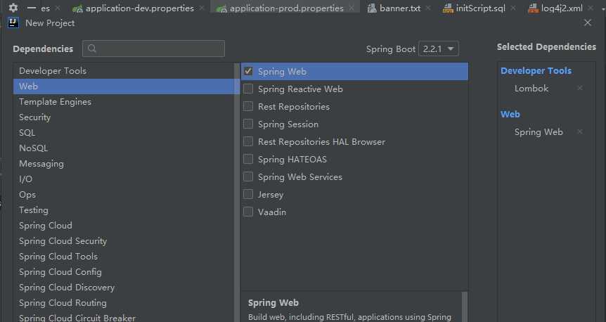Select the NoSQL category
Screen dimensions: 606x322
point(124,148)
